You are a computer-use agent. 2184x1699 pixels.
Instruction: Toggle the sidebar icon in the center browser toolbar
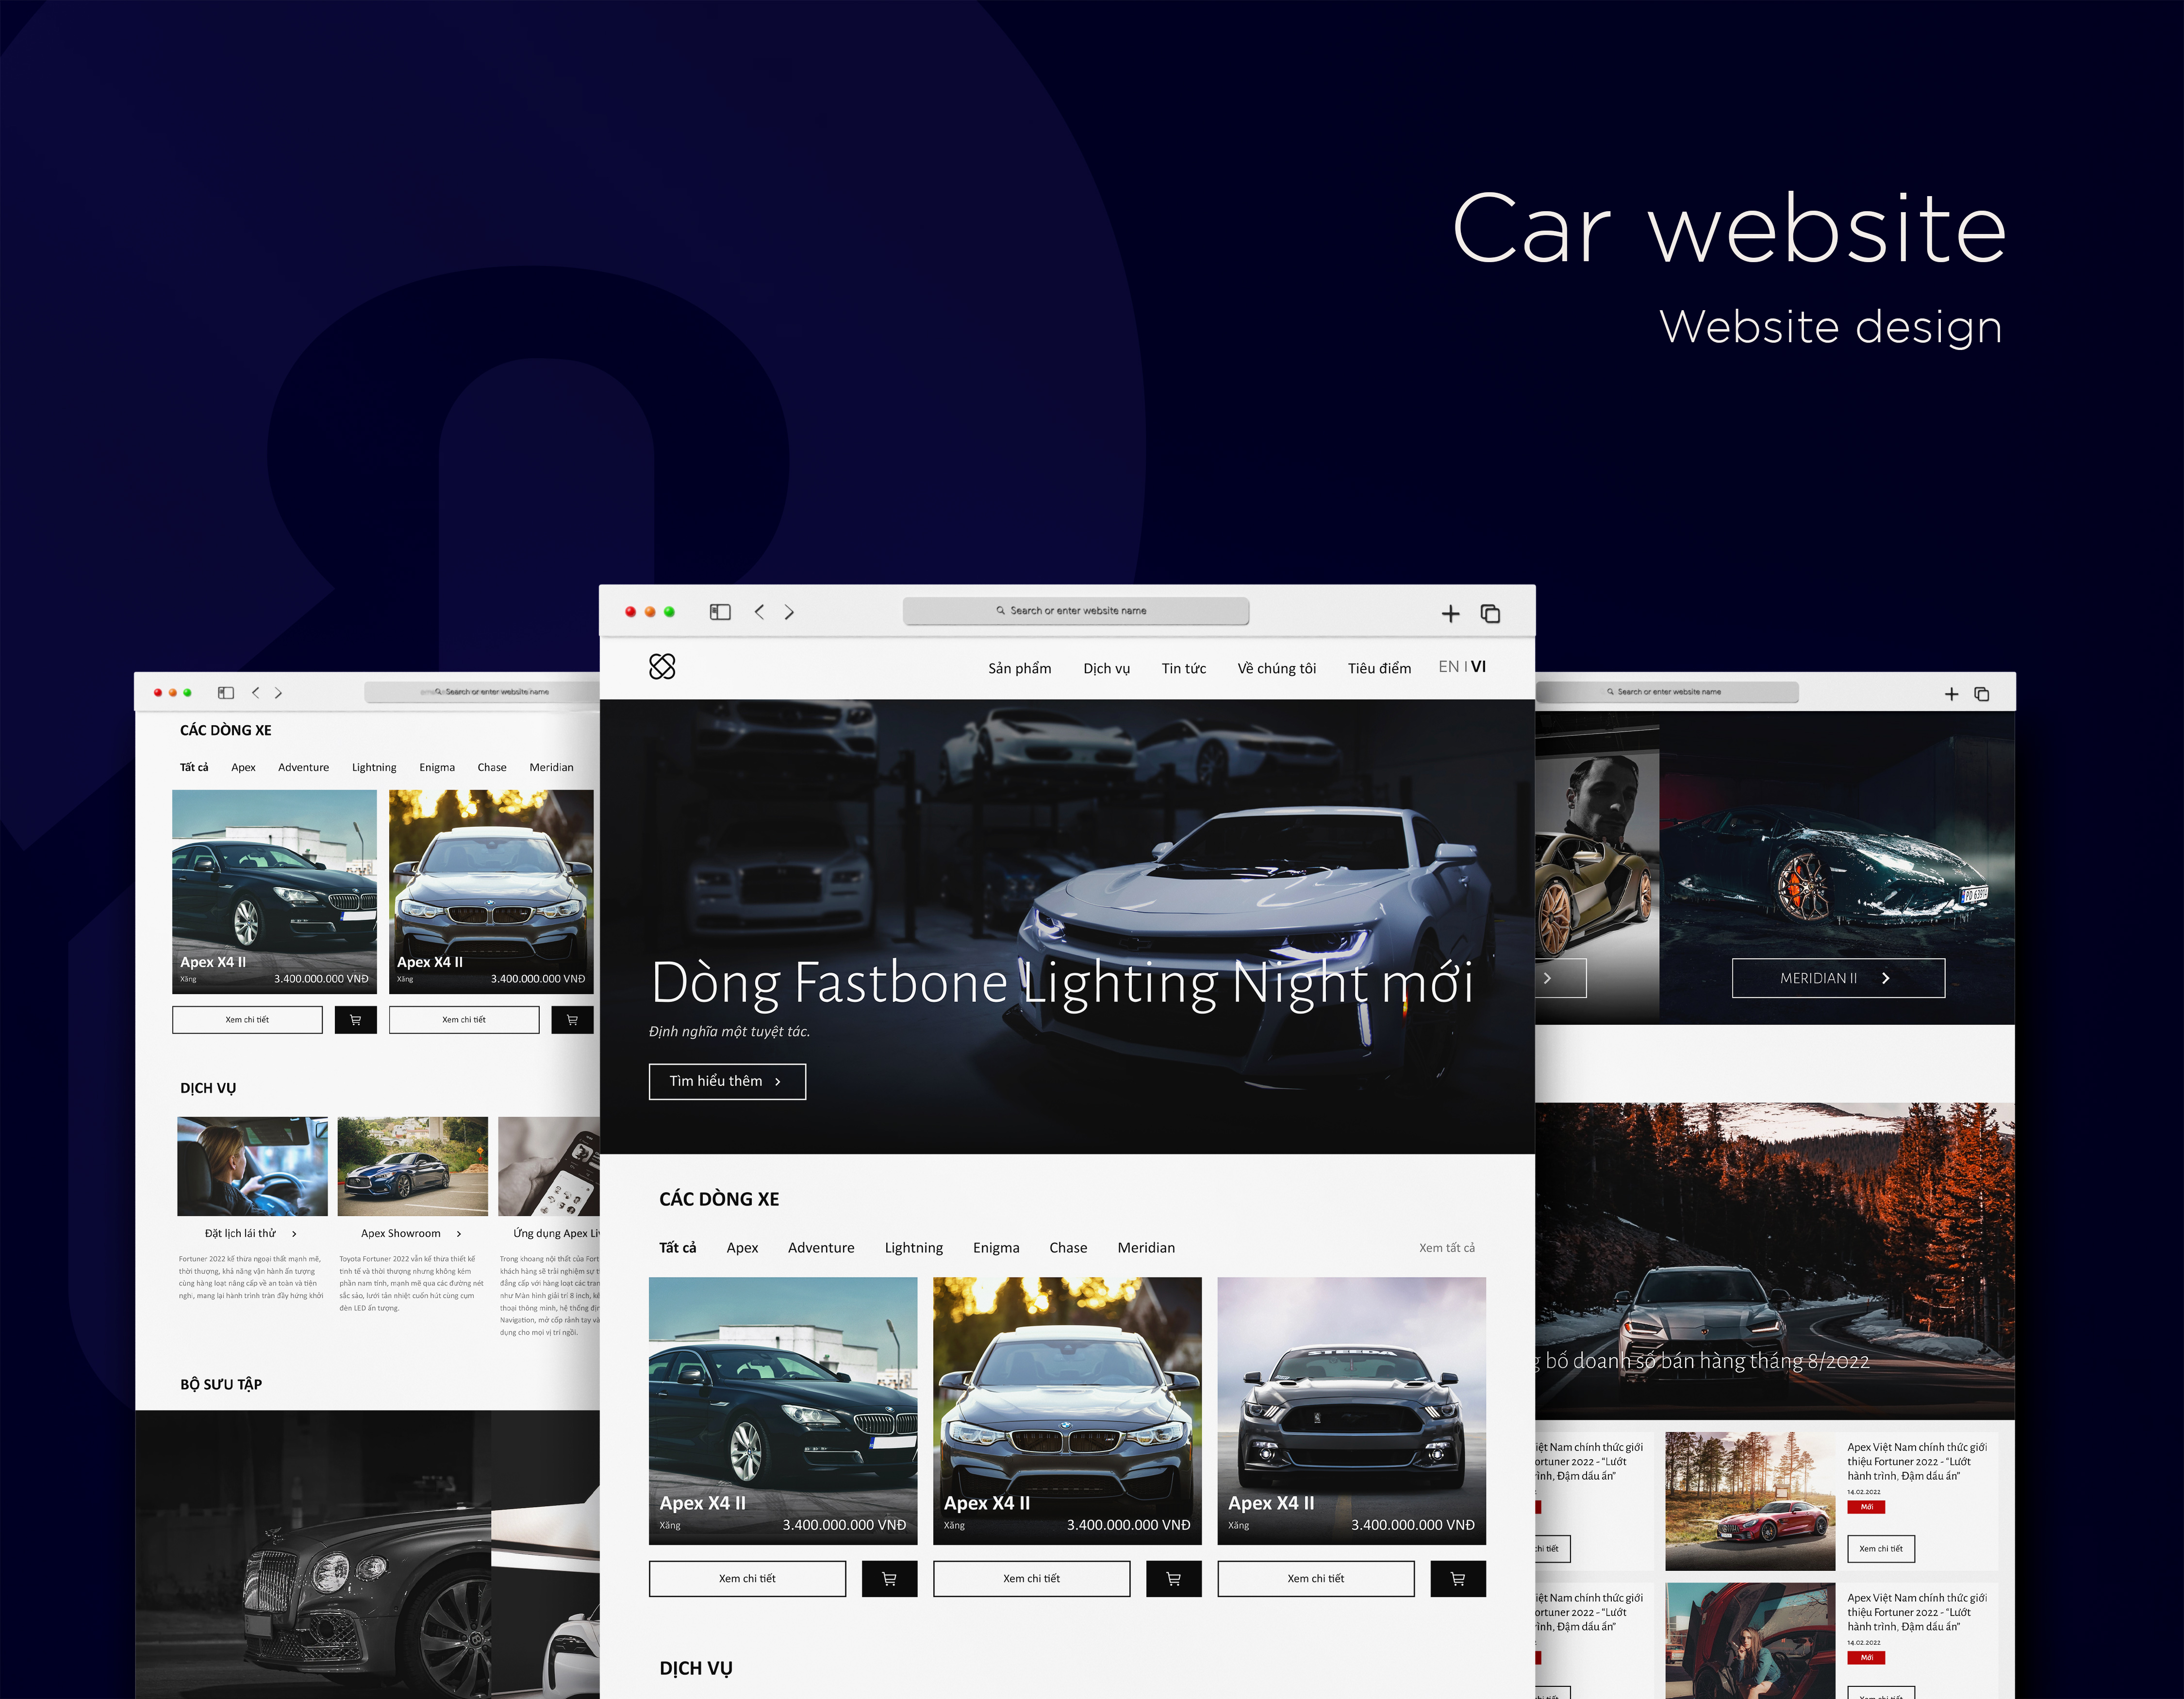point(720,612)
